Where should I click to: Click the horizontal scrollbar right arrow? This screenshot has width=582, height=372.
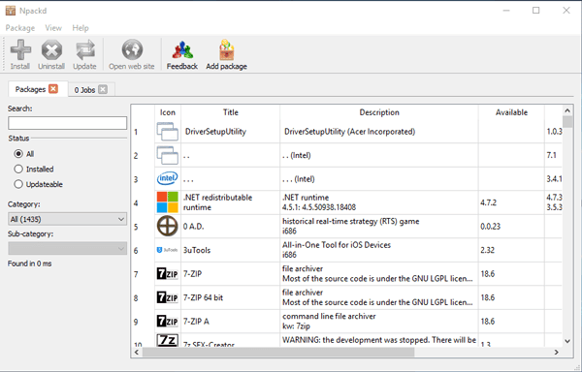557,353
